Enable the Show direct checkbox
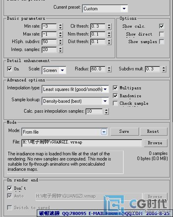 click(x=162, y=34)
